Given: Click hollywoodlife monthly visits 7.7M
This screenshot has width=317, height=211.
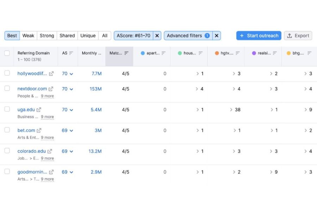Looking at the screenshot, I should click(97, 74).
